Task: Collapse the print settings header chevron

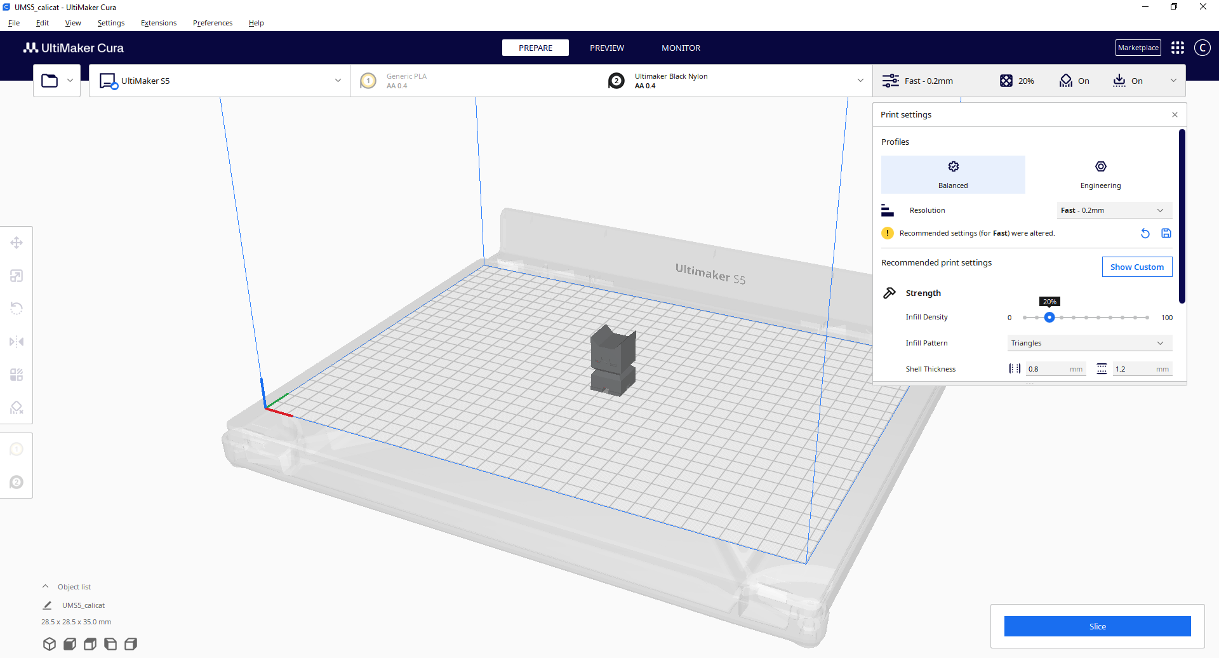Action: (x=1173, y=81)
